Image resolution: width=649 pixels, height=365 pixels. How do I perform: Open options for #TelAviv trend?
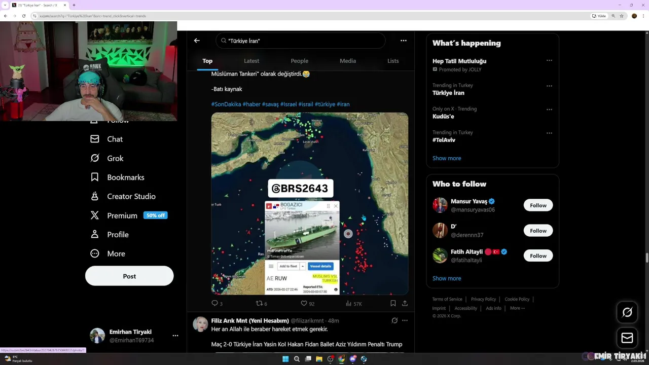[x=549, y=133]
